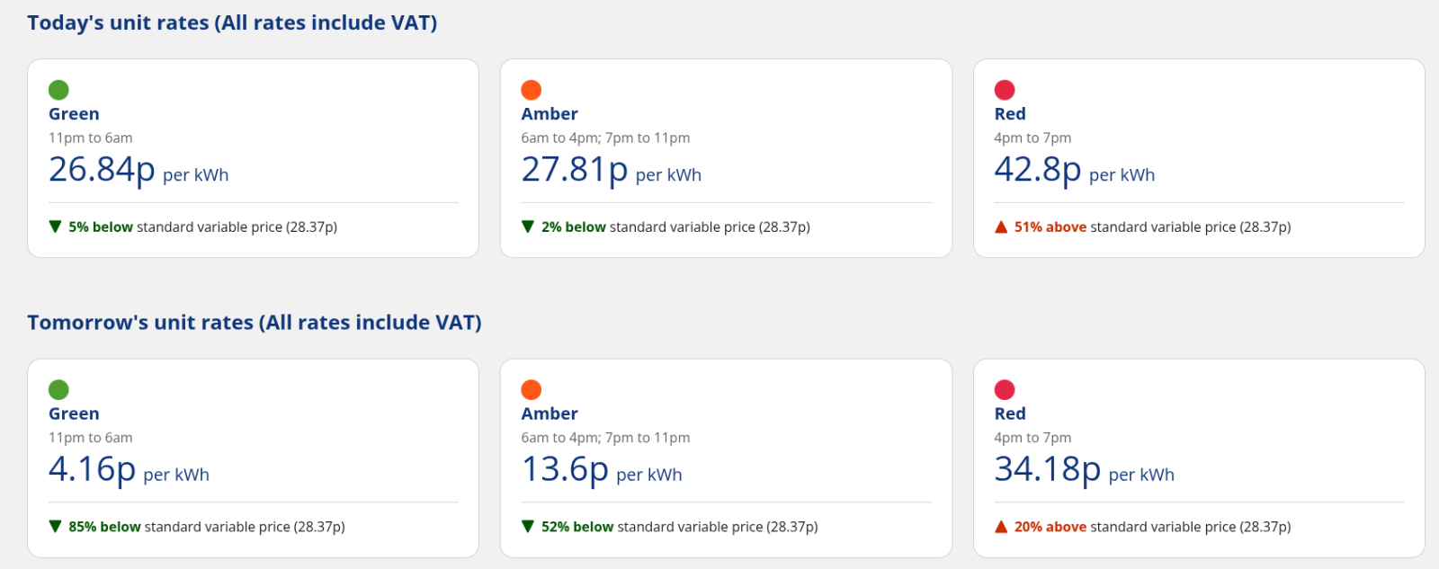Click the Tomorrow's unit rates heading
The image size is (1439, 569).
click(x=255, y=323)
